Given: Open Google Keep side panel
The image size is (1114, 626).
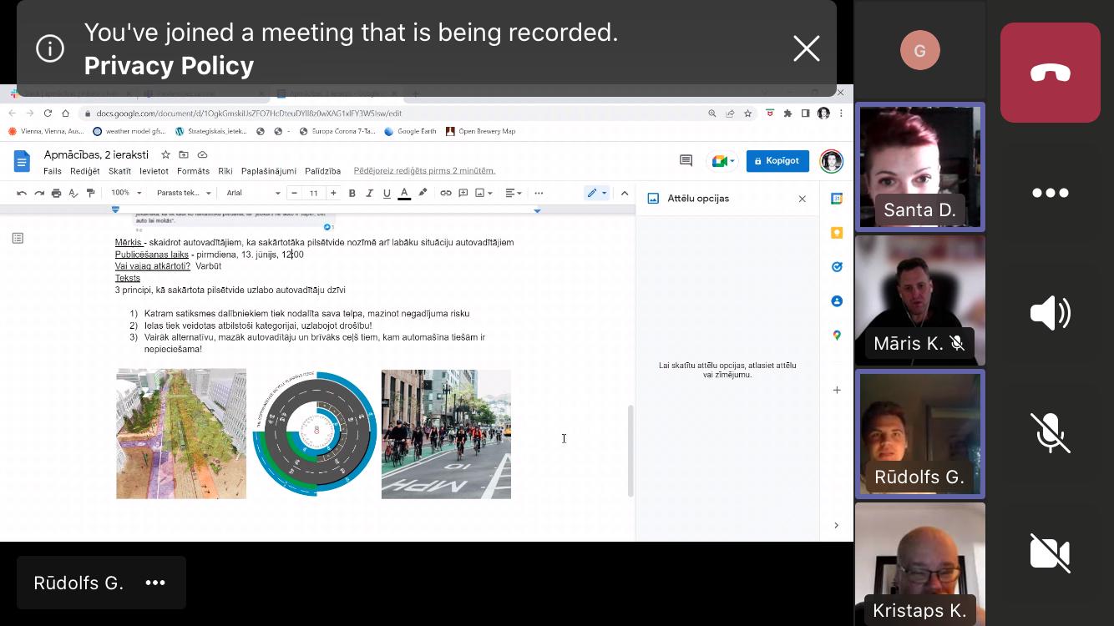Looking at the screenshot, I should [x=837, y=233].
